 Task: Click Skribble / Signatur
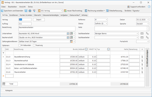tap(132, 11)
